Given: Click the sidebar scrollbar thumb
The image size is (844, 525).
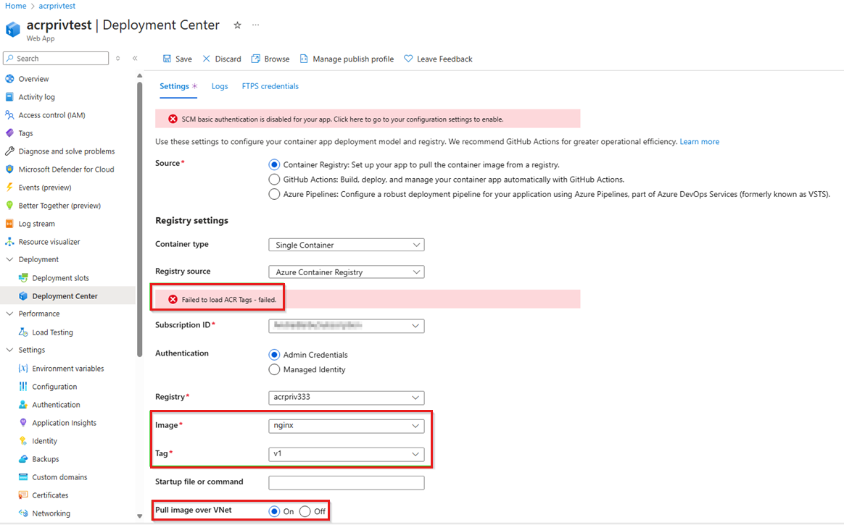Looking at the screenshot, I should tap(139, 220).
